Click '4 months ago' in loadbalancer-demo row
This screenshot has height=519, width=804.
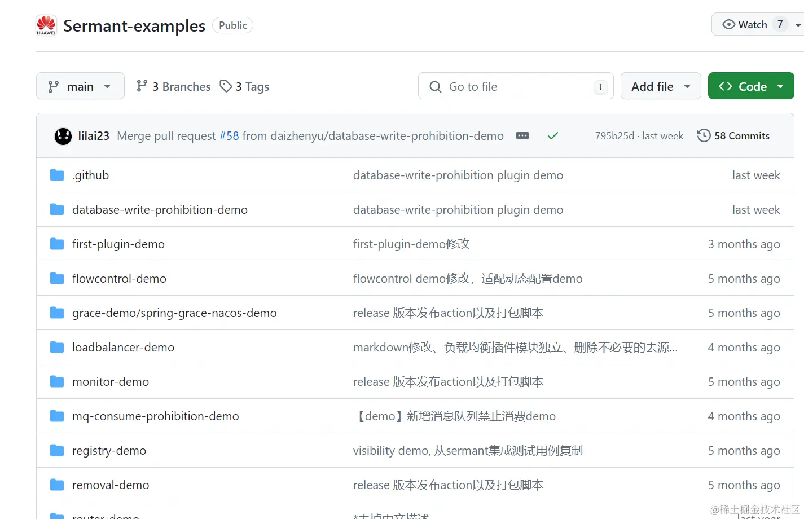(x=744, y=348)
